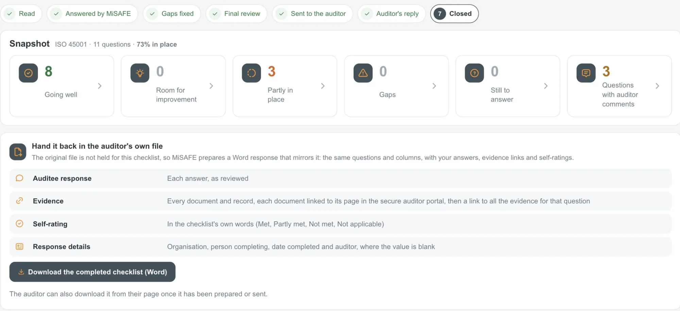
Task: Click the 'ISO 45001' text
Action: (71, 44)
